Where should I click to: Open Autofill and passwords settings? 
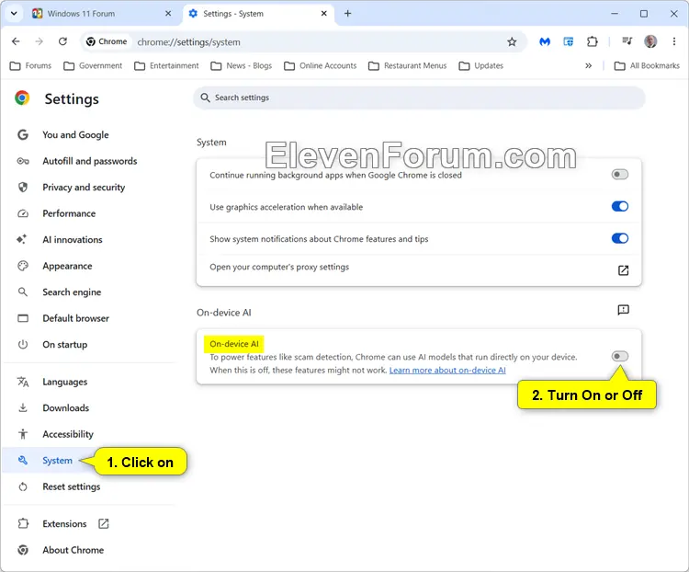(90, 161)
